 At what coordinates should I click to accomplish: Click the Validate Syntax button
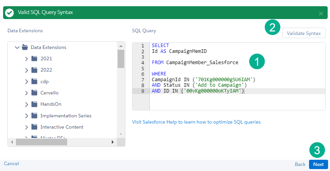click(304, 33)
